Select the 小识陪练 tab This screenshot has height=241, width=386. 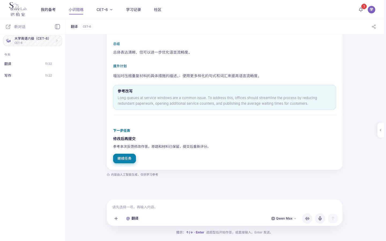[x=76, y=10]
